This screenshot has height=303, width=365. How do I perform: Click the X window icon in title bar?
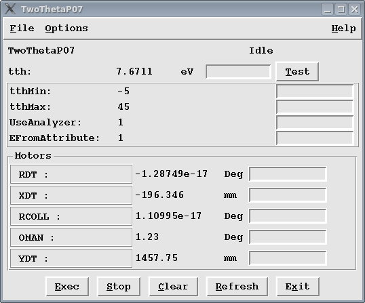coord(10,9)
